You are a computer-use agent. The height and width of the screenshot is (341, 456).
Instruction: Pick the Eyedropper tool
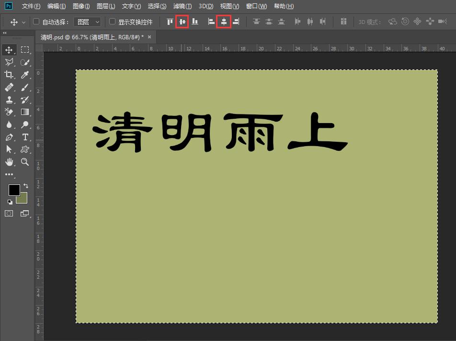point(25,75)
